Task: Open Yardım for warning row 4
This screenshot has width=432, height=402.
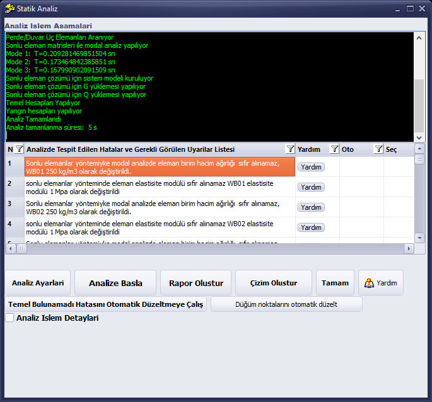Action: (x=311, y=227)
